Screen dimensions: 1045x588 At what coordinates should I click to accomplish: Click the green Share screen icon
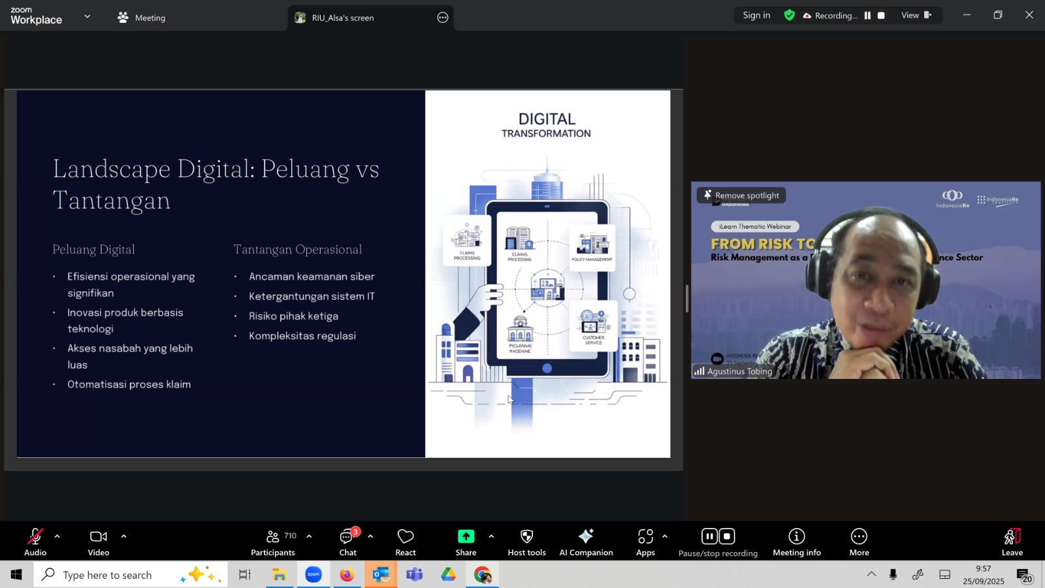466,536
